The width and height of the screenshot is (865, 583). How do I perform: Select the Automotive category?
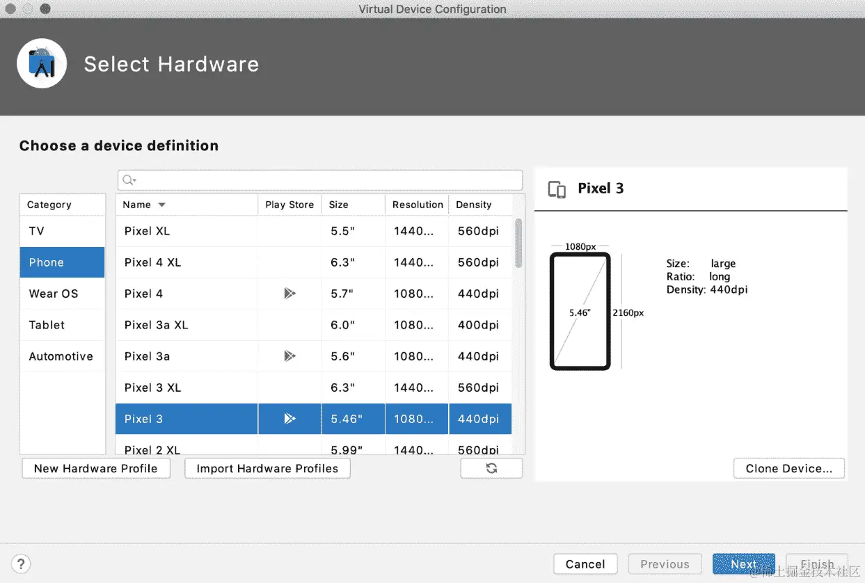(62, 356)
